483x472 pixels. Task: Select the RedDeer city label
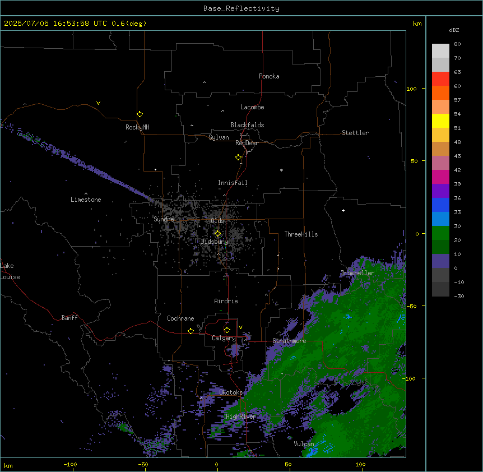point(247,143)
